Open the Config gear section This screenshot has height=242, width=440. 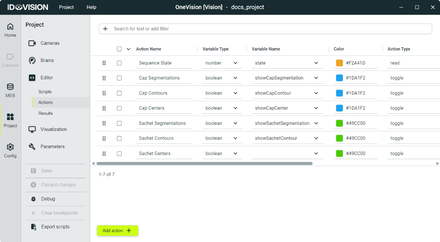point(10,150)
